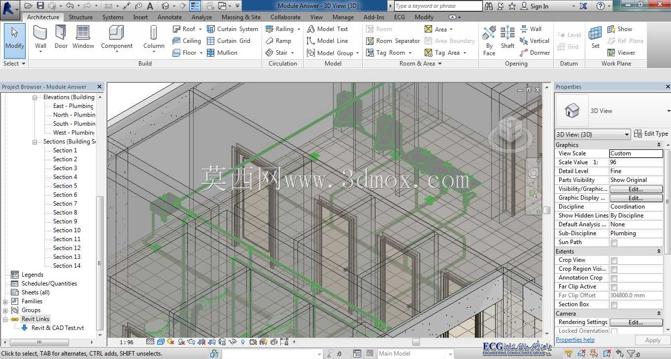Select the By Face opening tool

(489, 40)
